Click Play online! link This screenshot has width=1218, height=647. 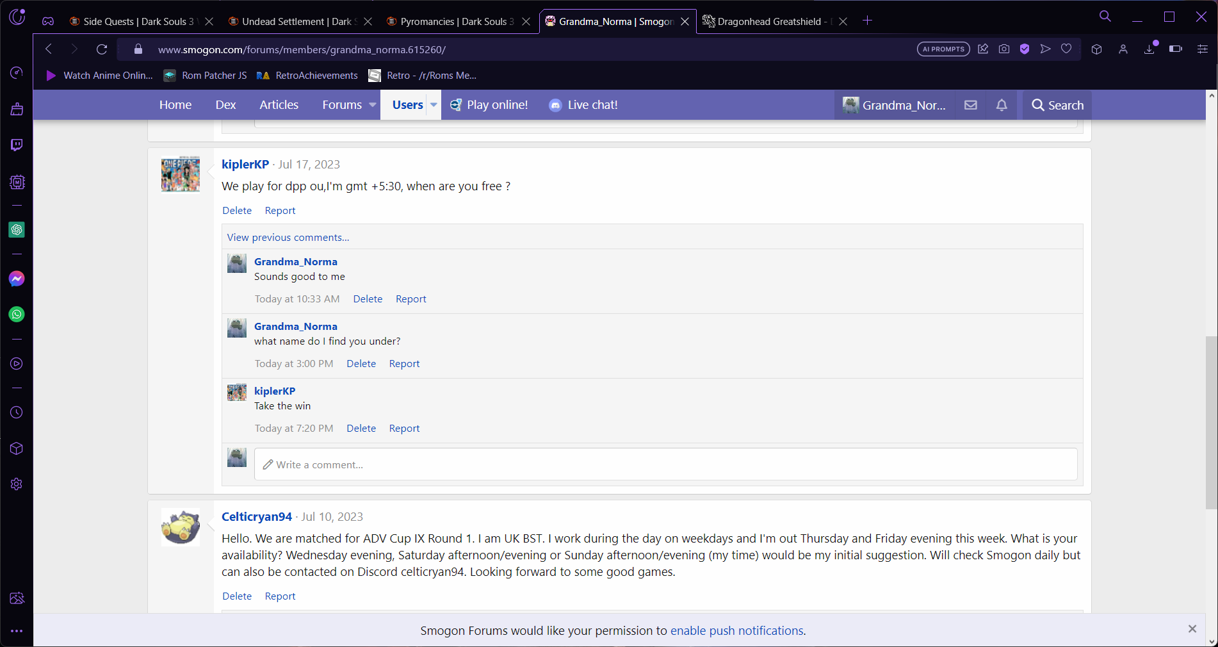(x=489, y=105)
